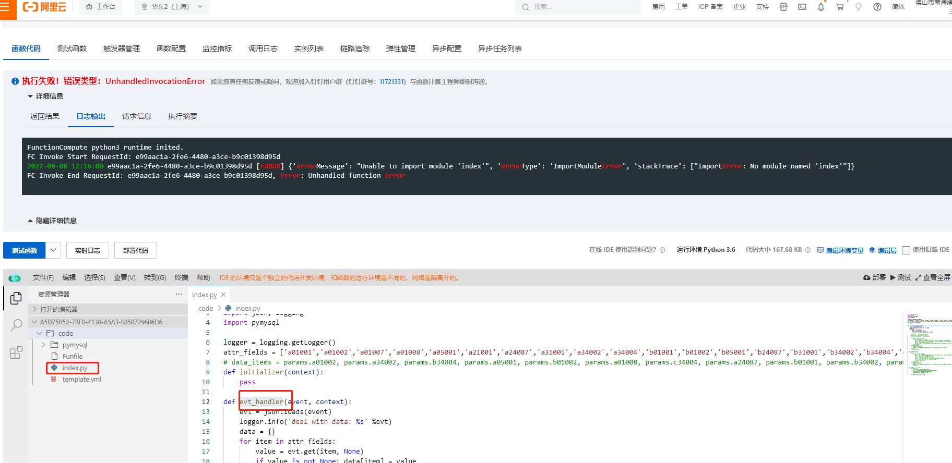Open the IDE 文件(F) menu
Screen dimensions: 952x463
(x=43, y=277)
